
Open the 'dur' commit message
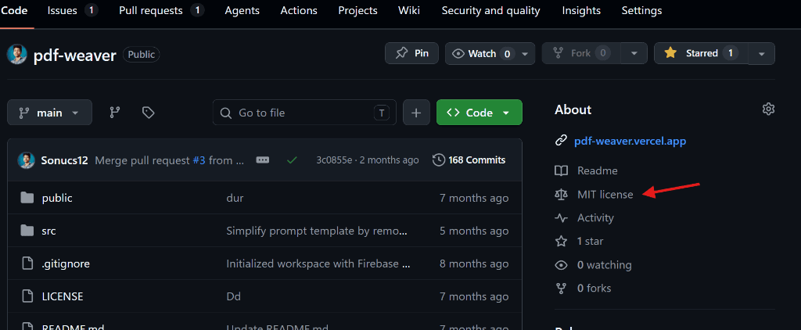(x=235, y=198)
